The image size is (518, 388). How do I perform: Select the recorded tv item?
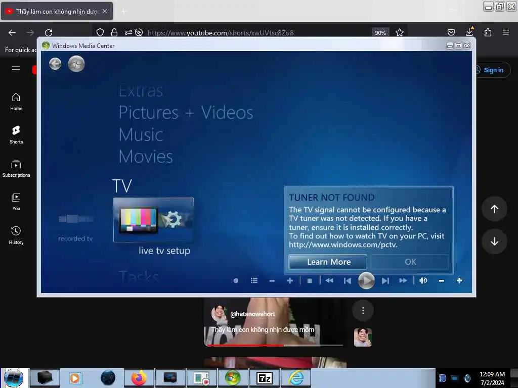point(76,228)
